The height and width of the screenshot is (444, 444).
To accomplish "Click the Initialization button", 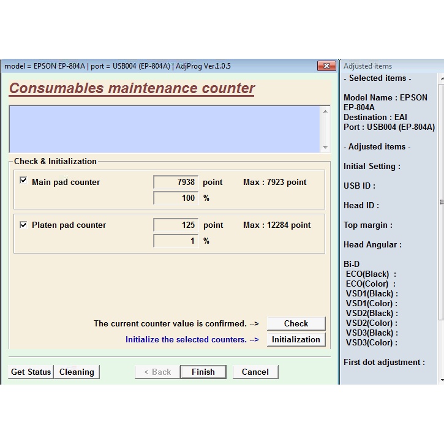I will 296,340.
